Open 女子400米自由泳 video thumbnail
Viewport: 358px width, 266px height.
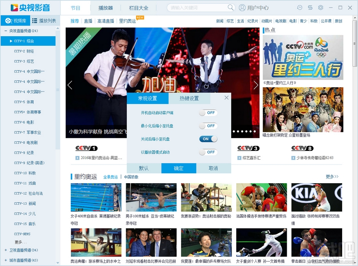(96, 198)
